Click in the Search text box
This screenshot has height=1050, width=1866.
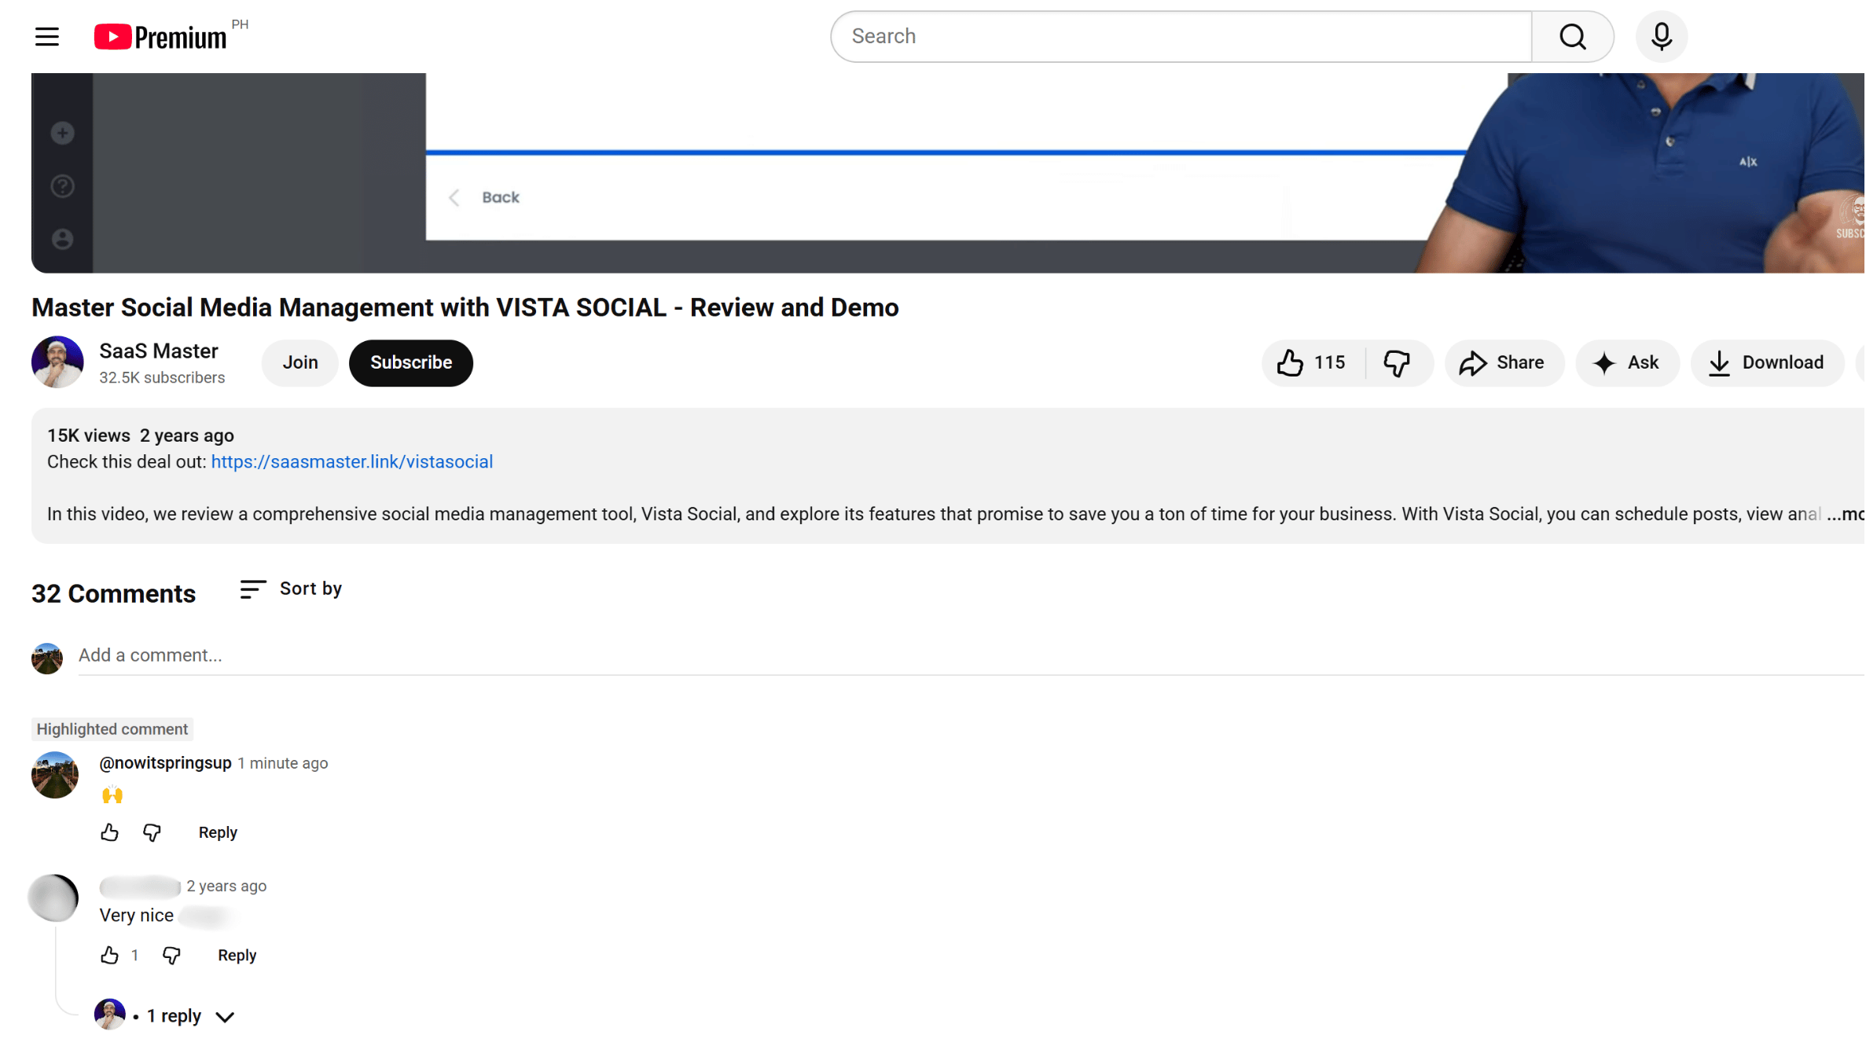click(1179, 37)
